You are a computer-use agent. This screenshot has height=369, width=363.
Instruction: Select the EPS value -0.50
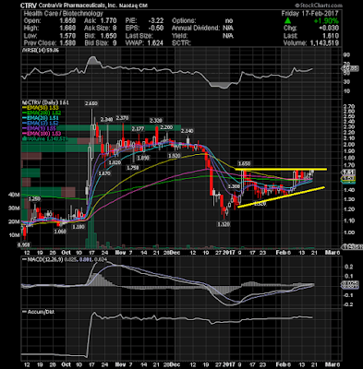pyautogui.click(x=156, y=29)
